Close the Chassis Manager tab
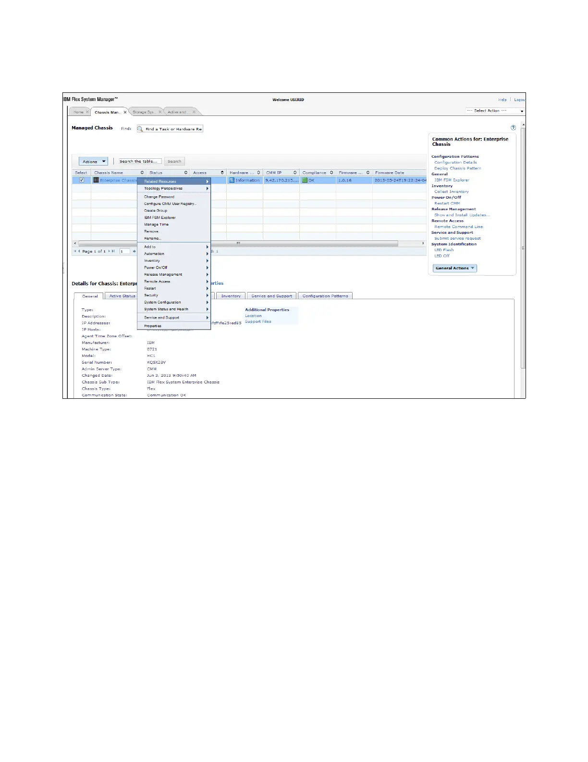The image size is (588, 762). 125,112
